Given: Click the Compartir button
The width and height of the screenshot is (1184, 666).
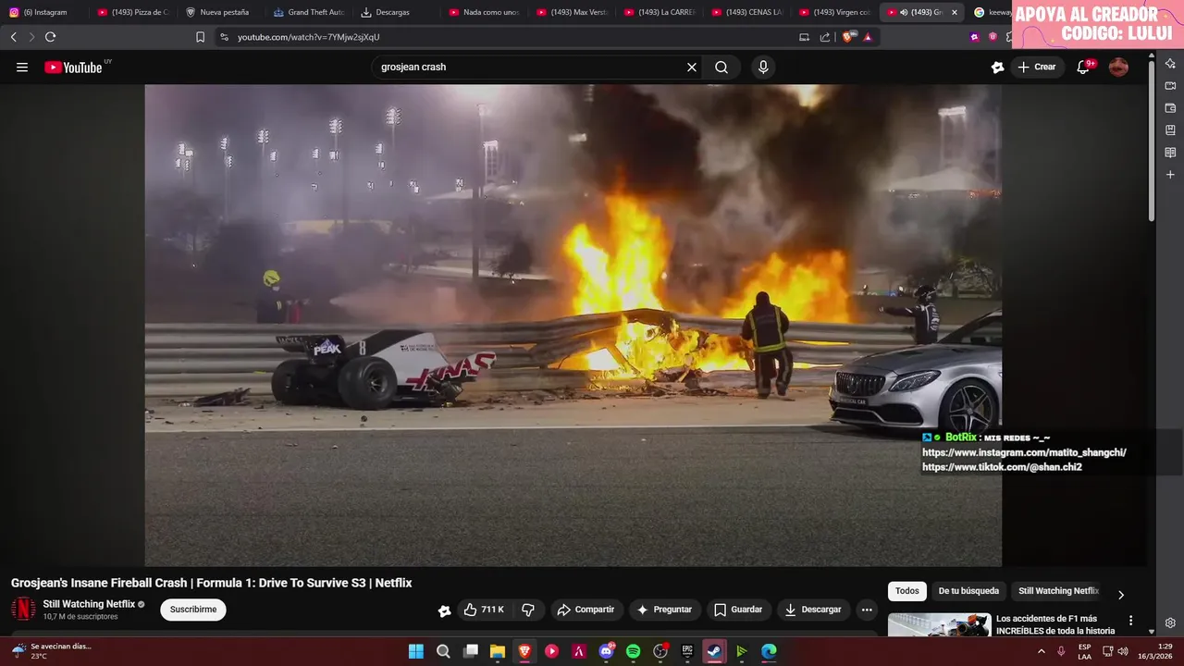Looking at the screenshot, I should [586, 610].
